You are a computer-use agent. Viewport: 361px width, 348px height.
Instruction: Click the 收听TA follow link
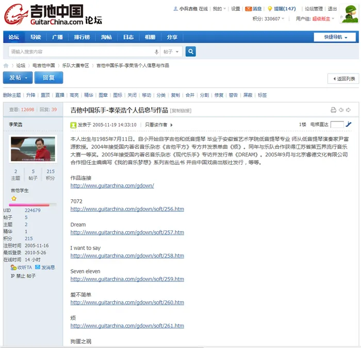pyautogui.click(x=21, y=267)
